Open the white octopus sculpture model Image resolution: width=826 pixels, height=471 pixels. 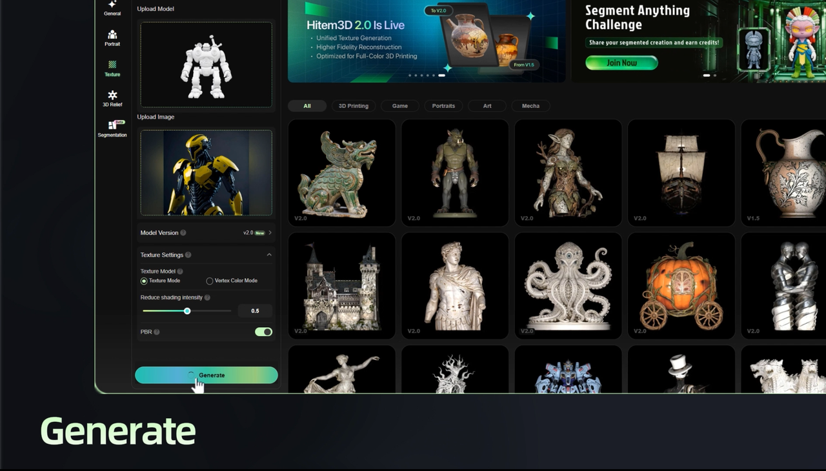point(568,286)
